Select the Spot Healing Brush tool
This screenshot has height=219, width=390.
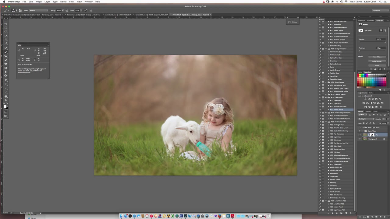point(5,48)
